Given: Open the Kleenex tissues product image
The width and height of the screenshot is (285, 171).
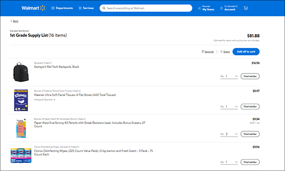Looking at the screenshot, I should [x=21, y=100].
